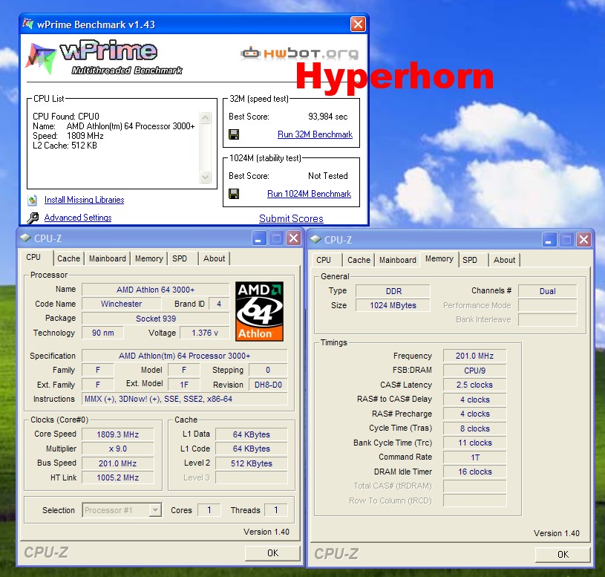Click the CAS# Latency value 2.5 clocks
The height and width of the screenshot is (577, 605).
tap(474, 385)
